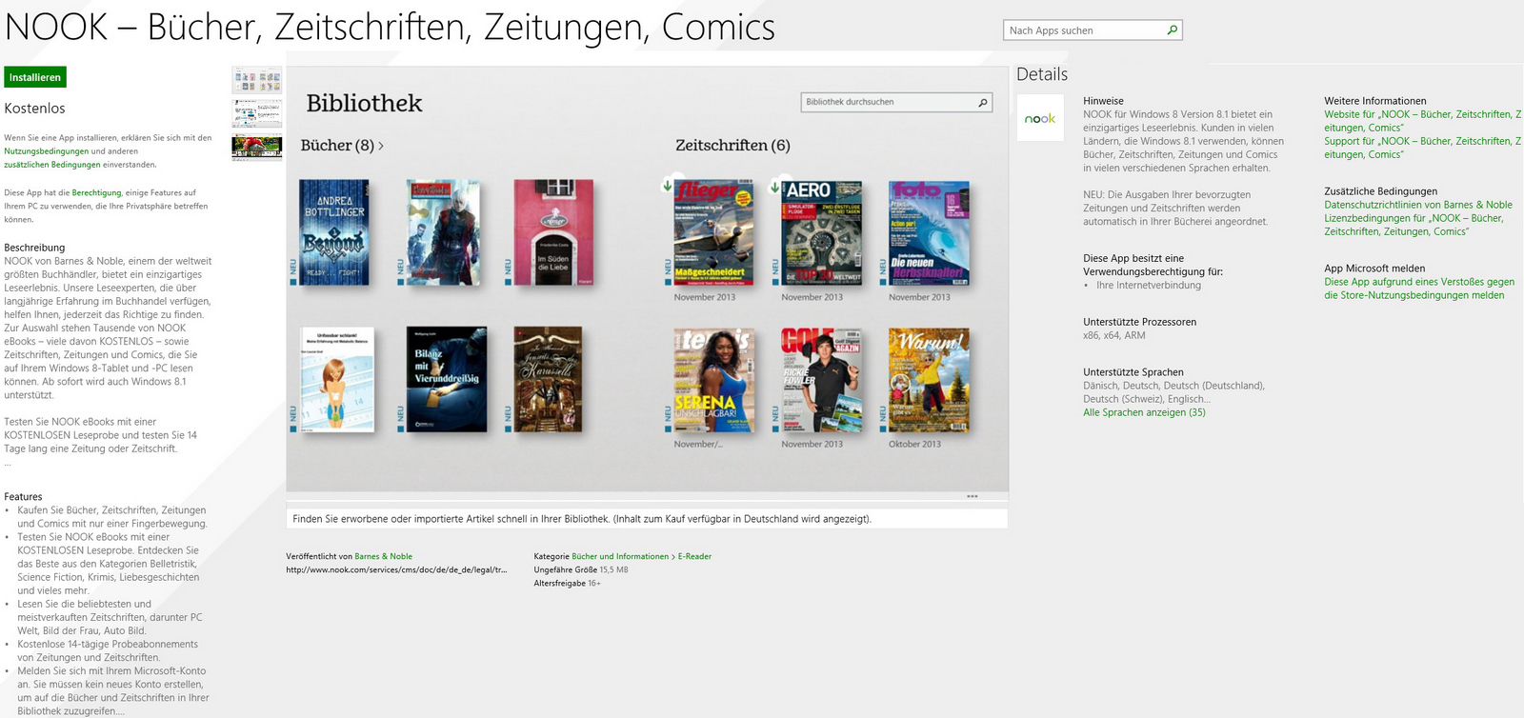Open publisher link Barnes & Noble
Screen dimensions: 1524x718
(383, 556)
